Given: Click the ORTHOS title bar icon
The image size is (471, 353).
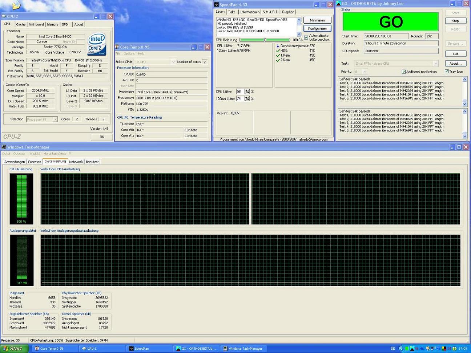Looking at the screenshot, I should pyautogui.click(x=338, y=4).
